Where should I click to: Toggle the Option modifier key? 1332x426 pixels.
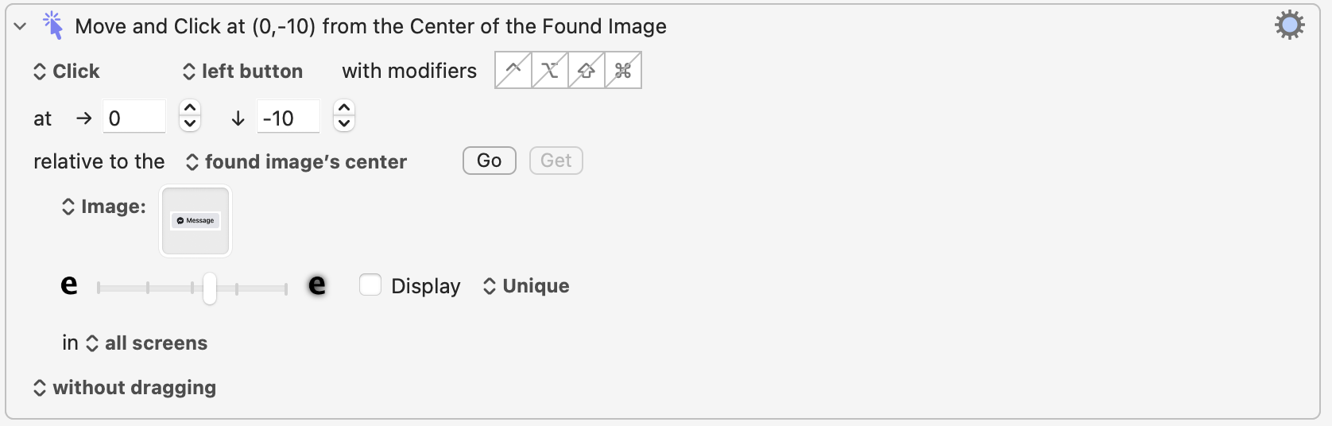pos(550,70)
